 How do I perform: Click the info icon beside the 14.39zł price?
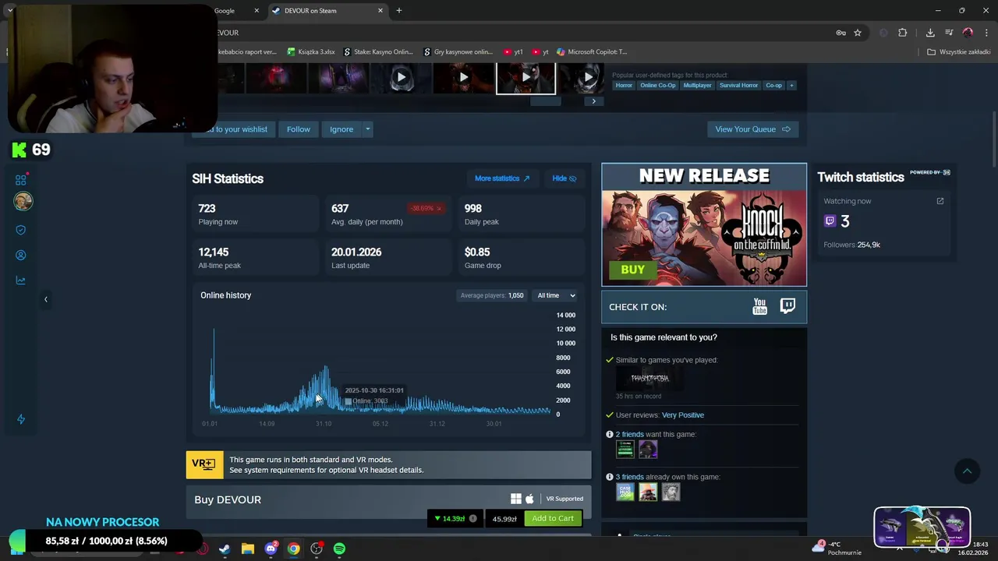click(x=472, y=518)
